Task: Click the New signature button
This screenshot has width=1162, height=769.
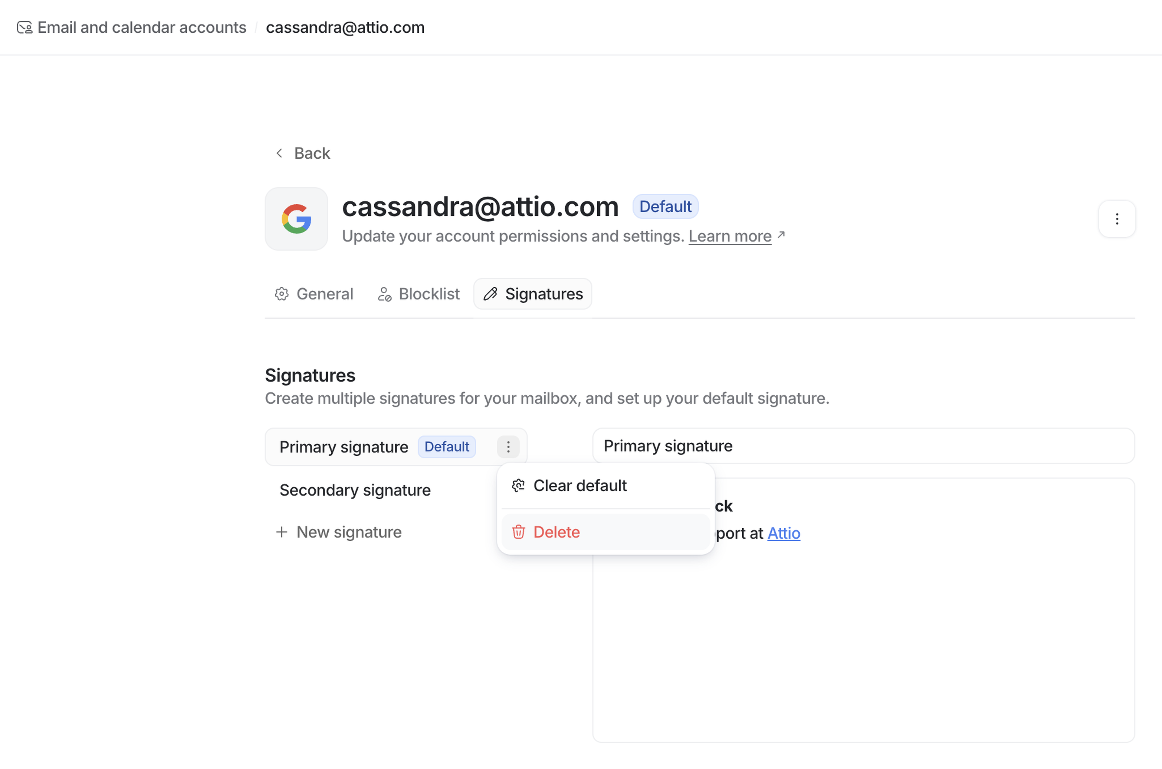Action: 349,532
